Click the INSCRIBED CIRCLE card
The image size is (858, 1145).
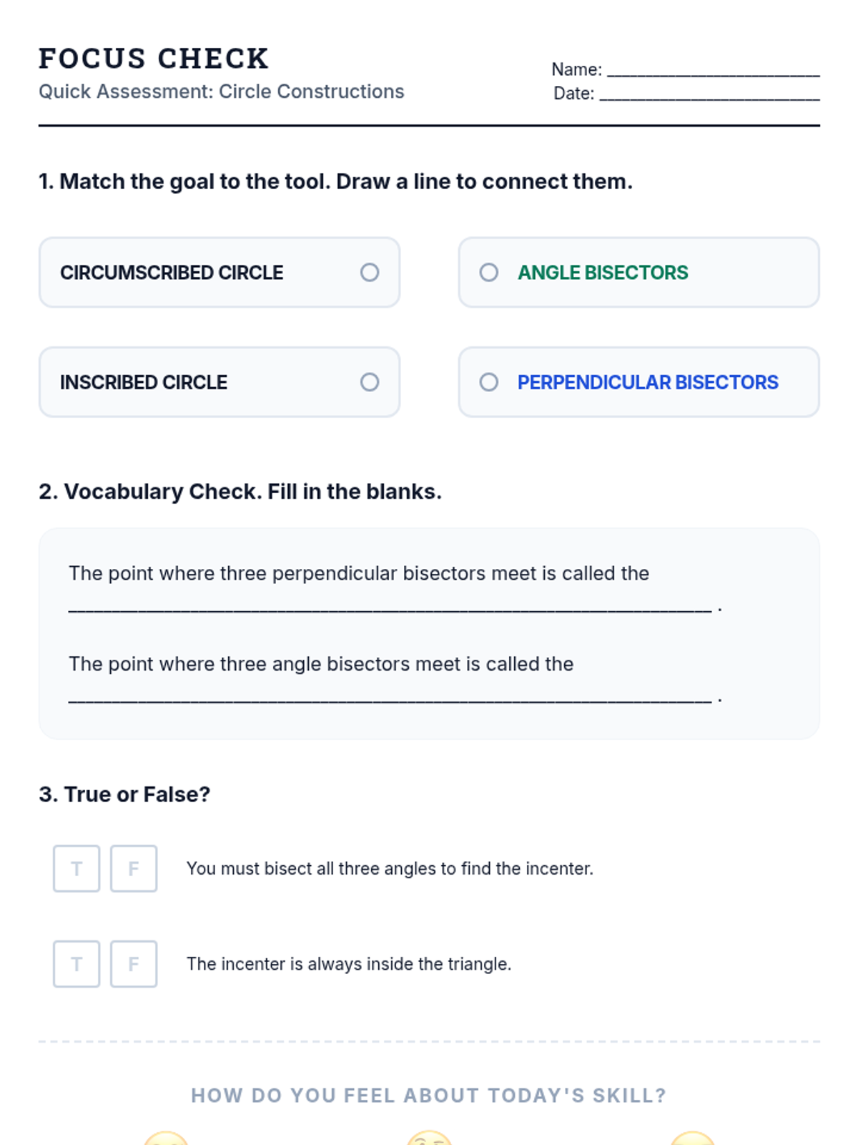coord(220,382)
